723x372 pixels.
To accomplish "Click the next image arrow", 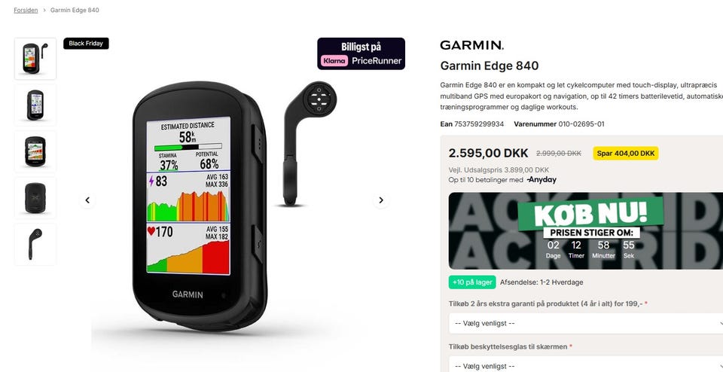I will 381,200.
